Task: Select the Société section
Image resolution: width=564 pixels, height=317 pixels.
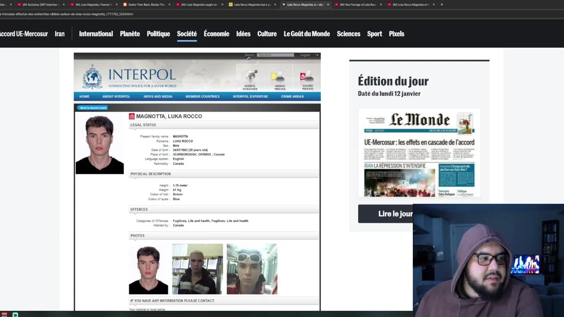Action: pos(187,34)
